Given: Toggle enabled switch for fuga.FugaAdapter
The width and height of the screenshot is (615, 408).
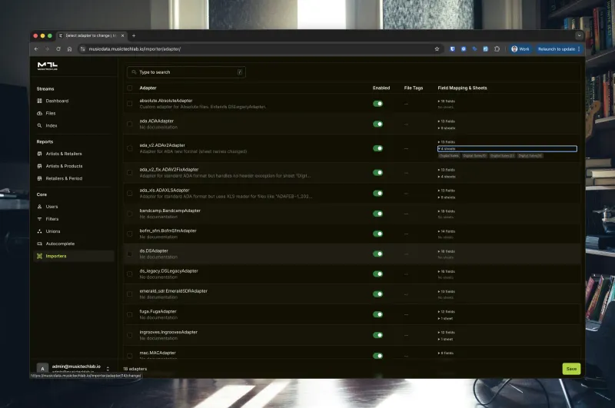Looking at the screenshot, I should click(x=377, y=314).
